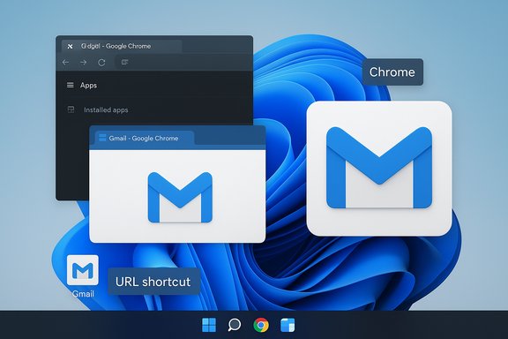Open the Windows Start button in taskbar

[x=209, y=325]
